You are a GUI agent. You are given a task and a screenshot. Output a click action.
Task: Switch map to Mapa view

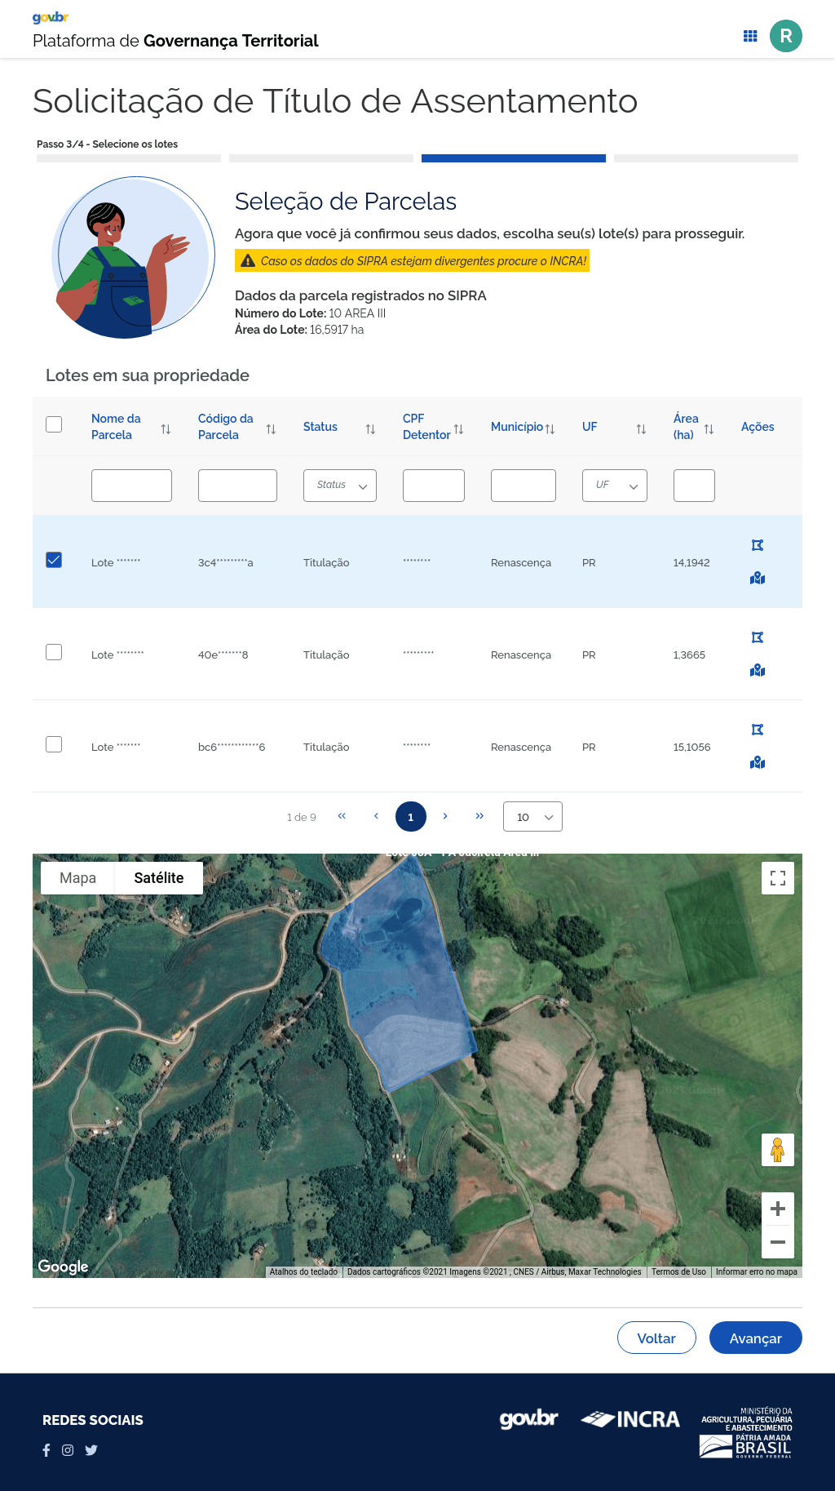coord(77,878)
